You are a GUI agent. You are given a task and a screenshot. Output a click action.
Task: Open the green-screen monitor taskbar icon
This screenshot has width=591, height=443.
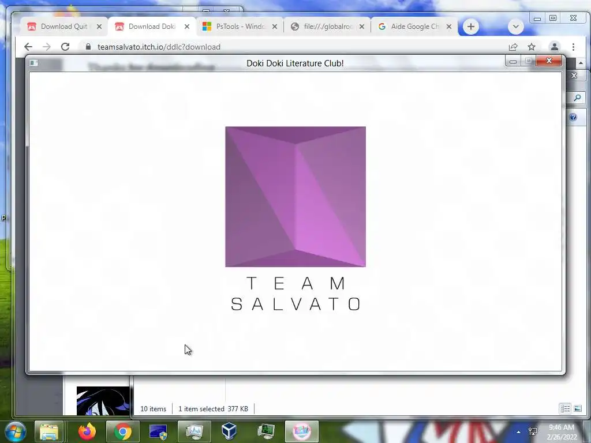coord(265,431)
